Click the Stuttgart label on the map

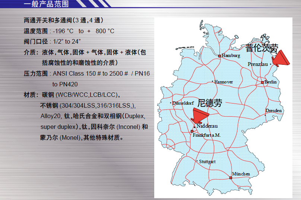tap(207, 162)
